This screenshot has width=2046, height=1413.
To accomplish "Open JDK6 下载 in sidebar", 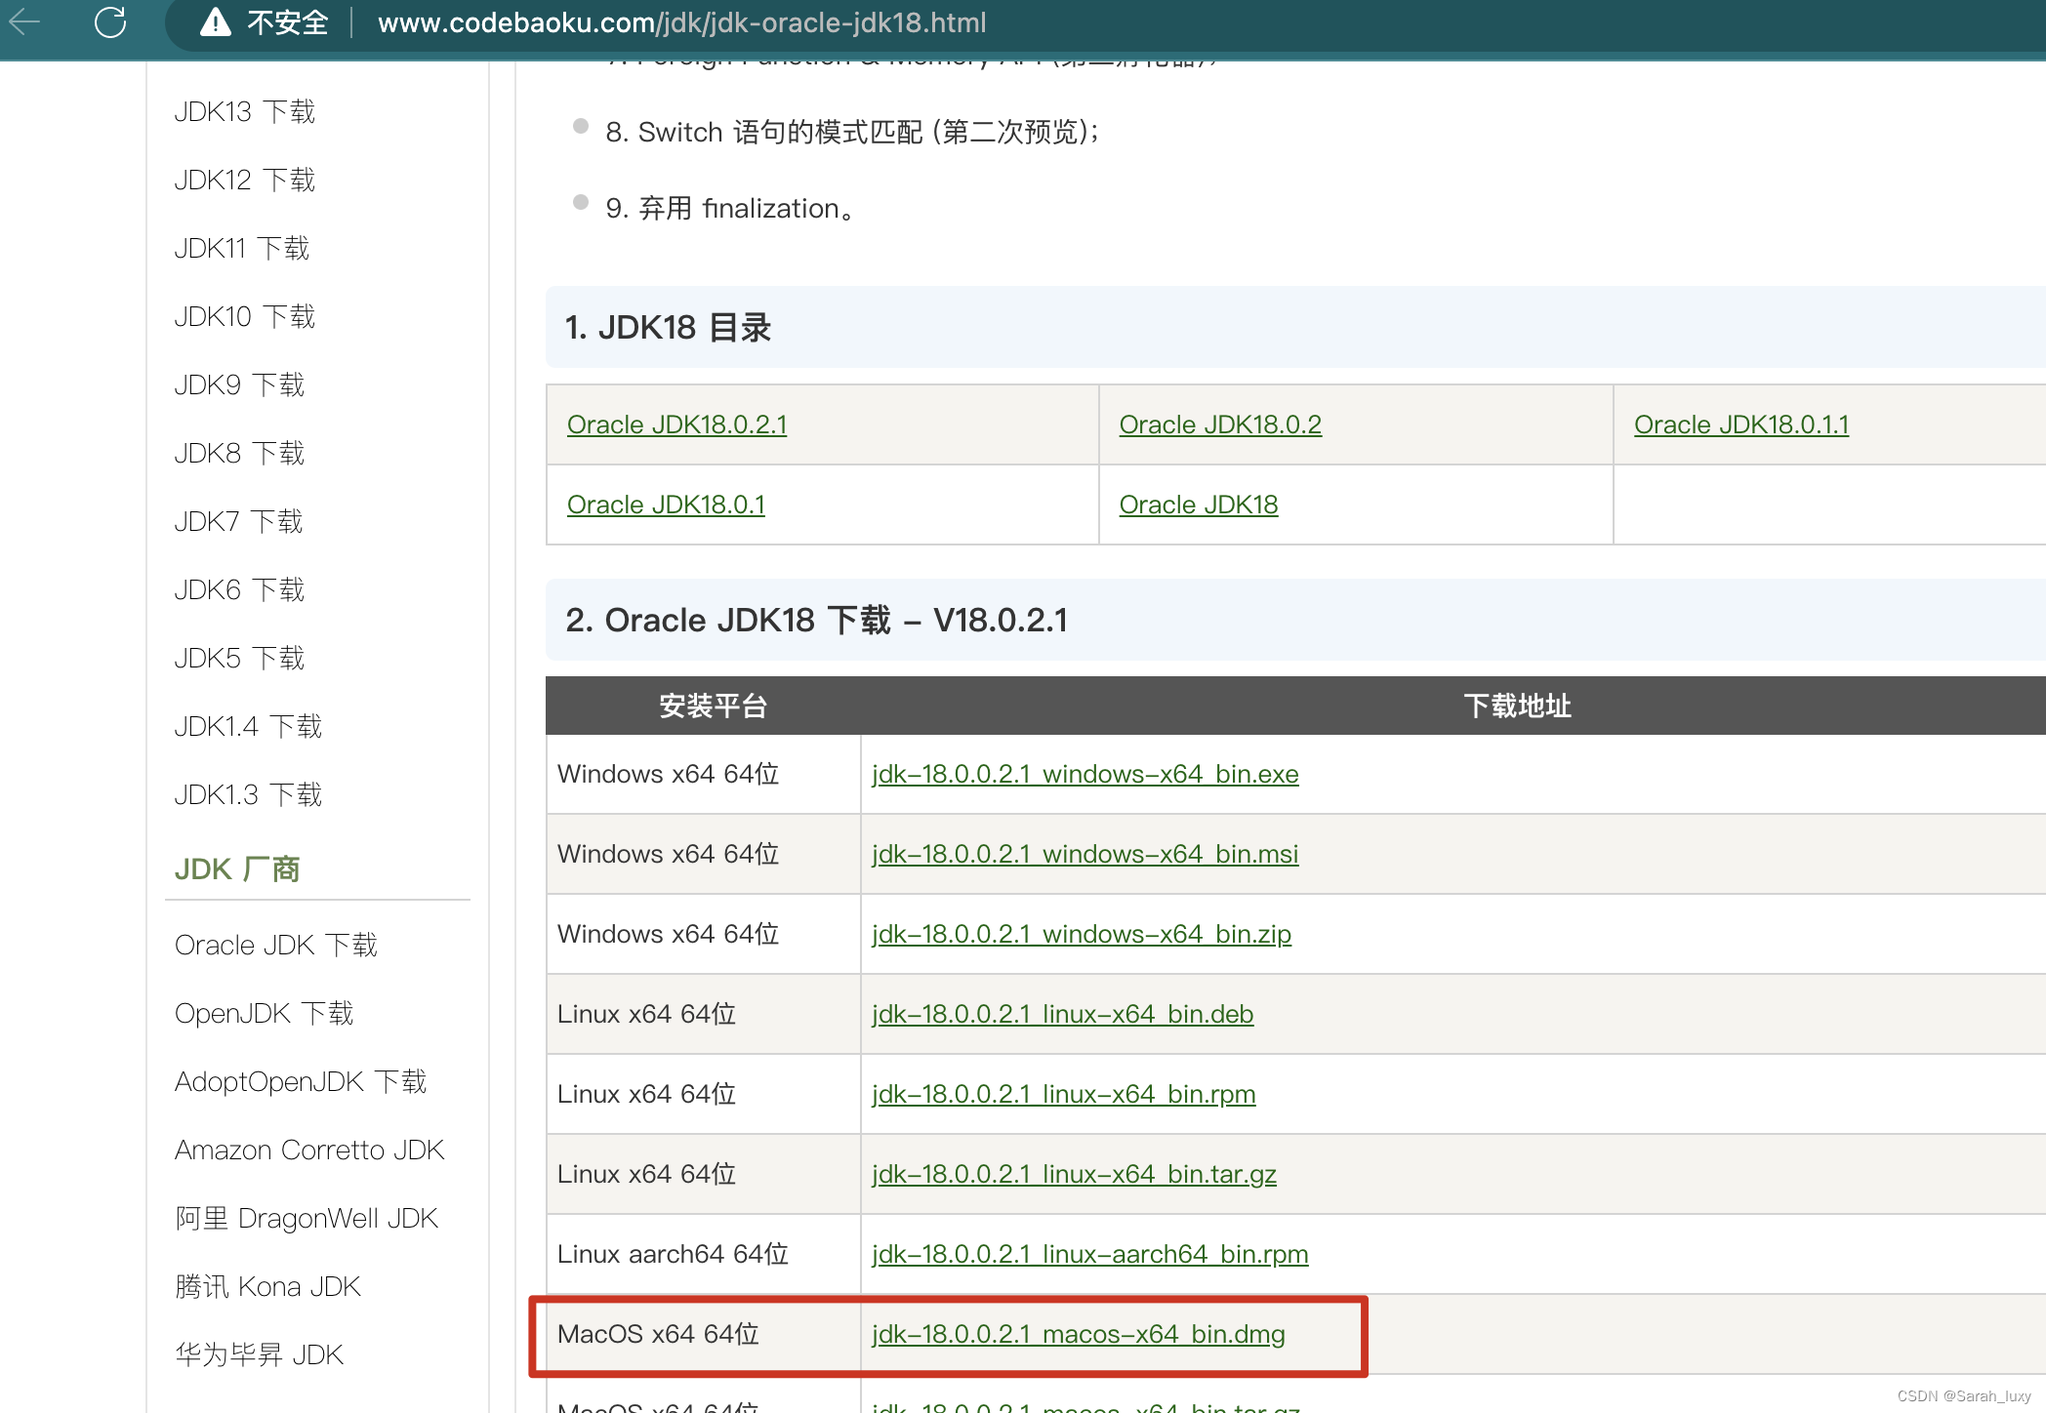I will [240, 590].
